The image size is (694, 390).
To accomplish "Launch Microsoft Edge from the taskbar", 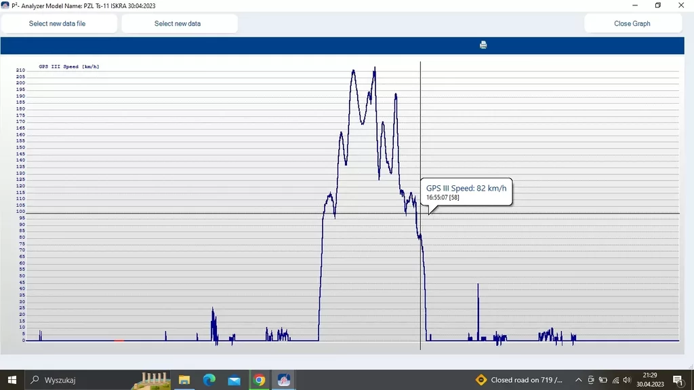I will [x=209, y=380].
